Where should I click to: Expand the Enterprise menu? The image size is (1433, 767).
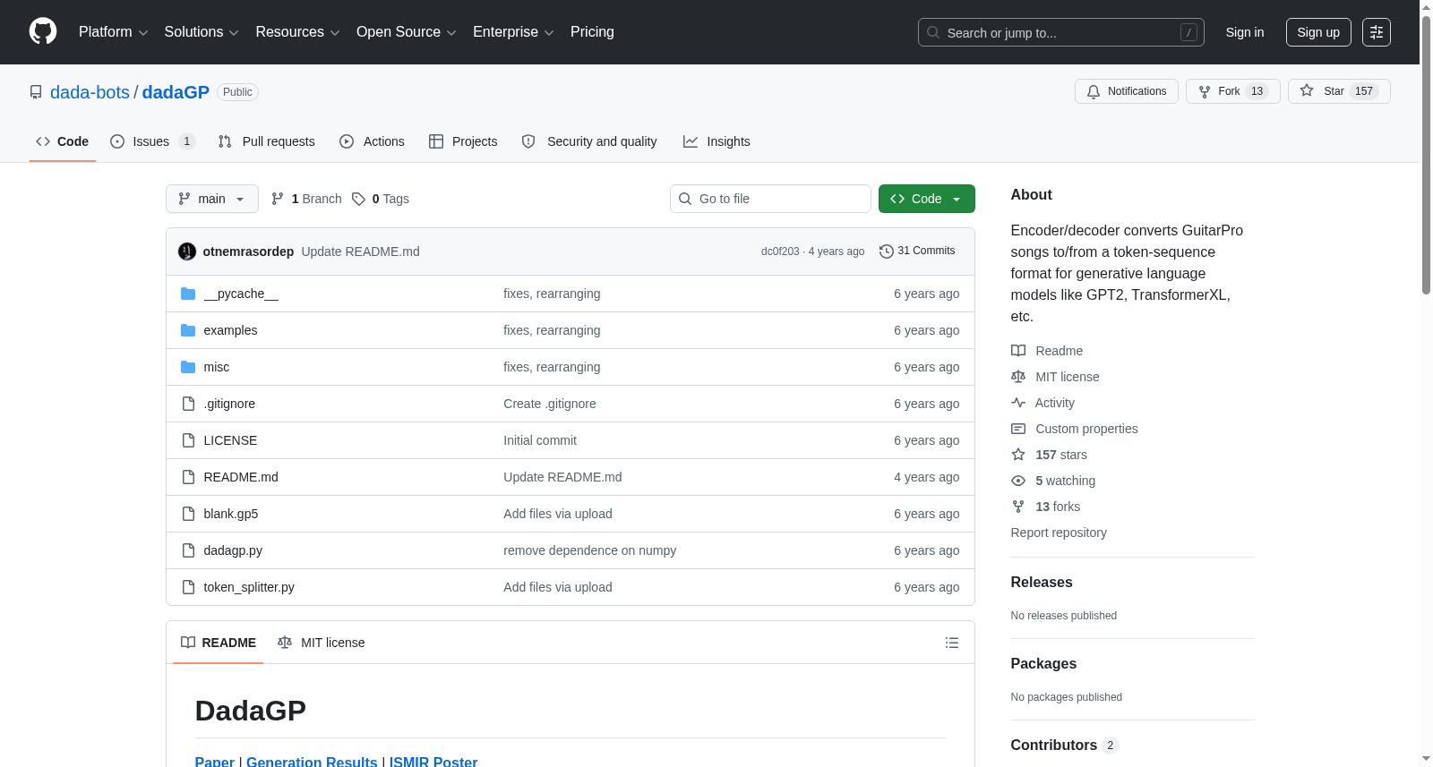coord(513,32)
